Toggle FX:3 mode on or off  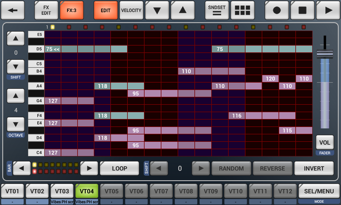tap(72, 10)
